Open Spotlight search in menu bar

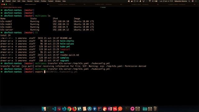[189, 1]
